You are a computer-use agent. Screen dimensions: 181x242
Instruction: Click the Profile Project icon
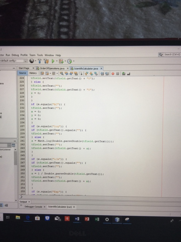click(x=70, y=61)
